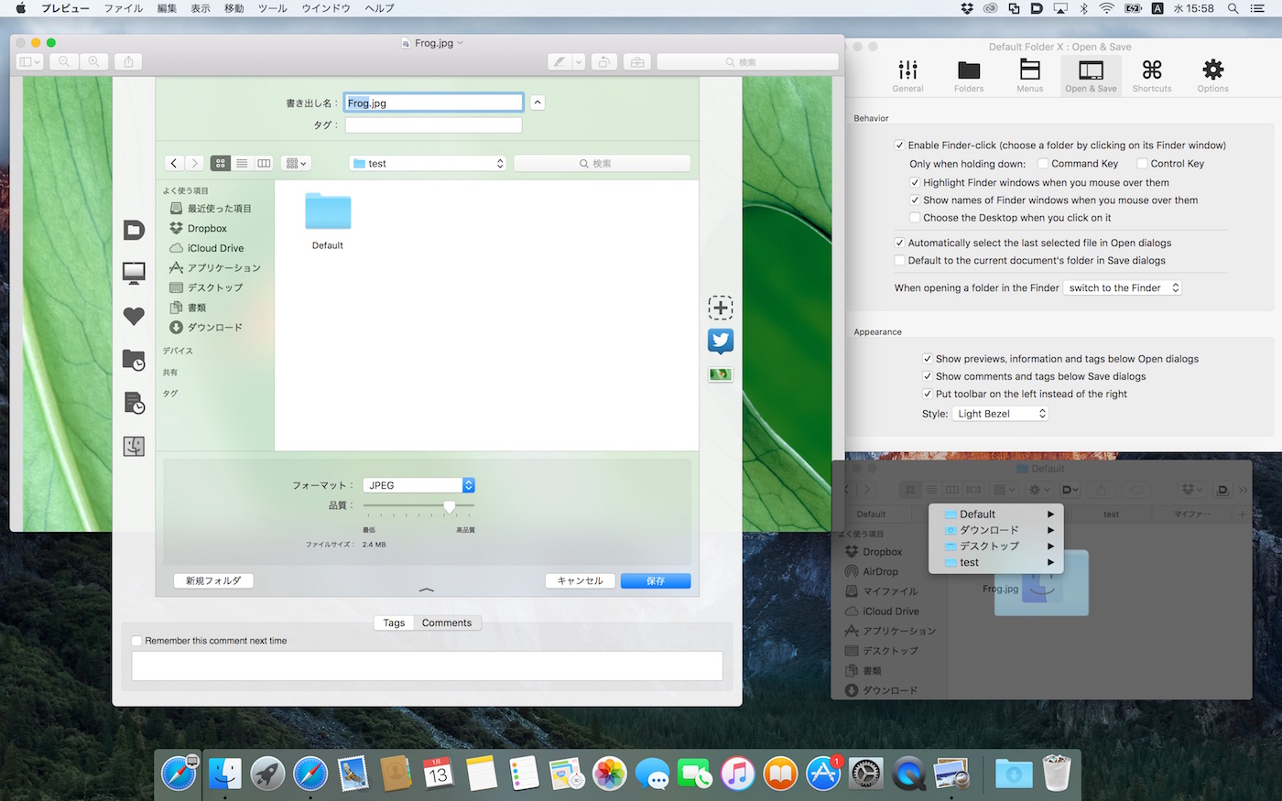The height and width of the screenshot is (801, 1282).
Task: Open the ファイル menu in the menu bar
Action: click(124, 8)
